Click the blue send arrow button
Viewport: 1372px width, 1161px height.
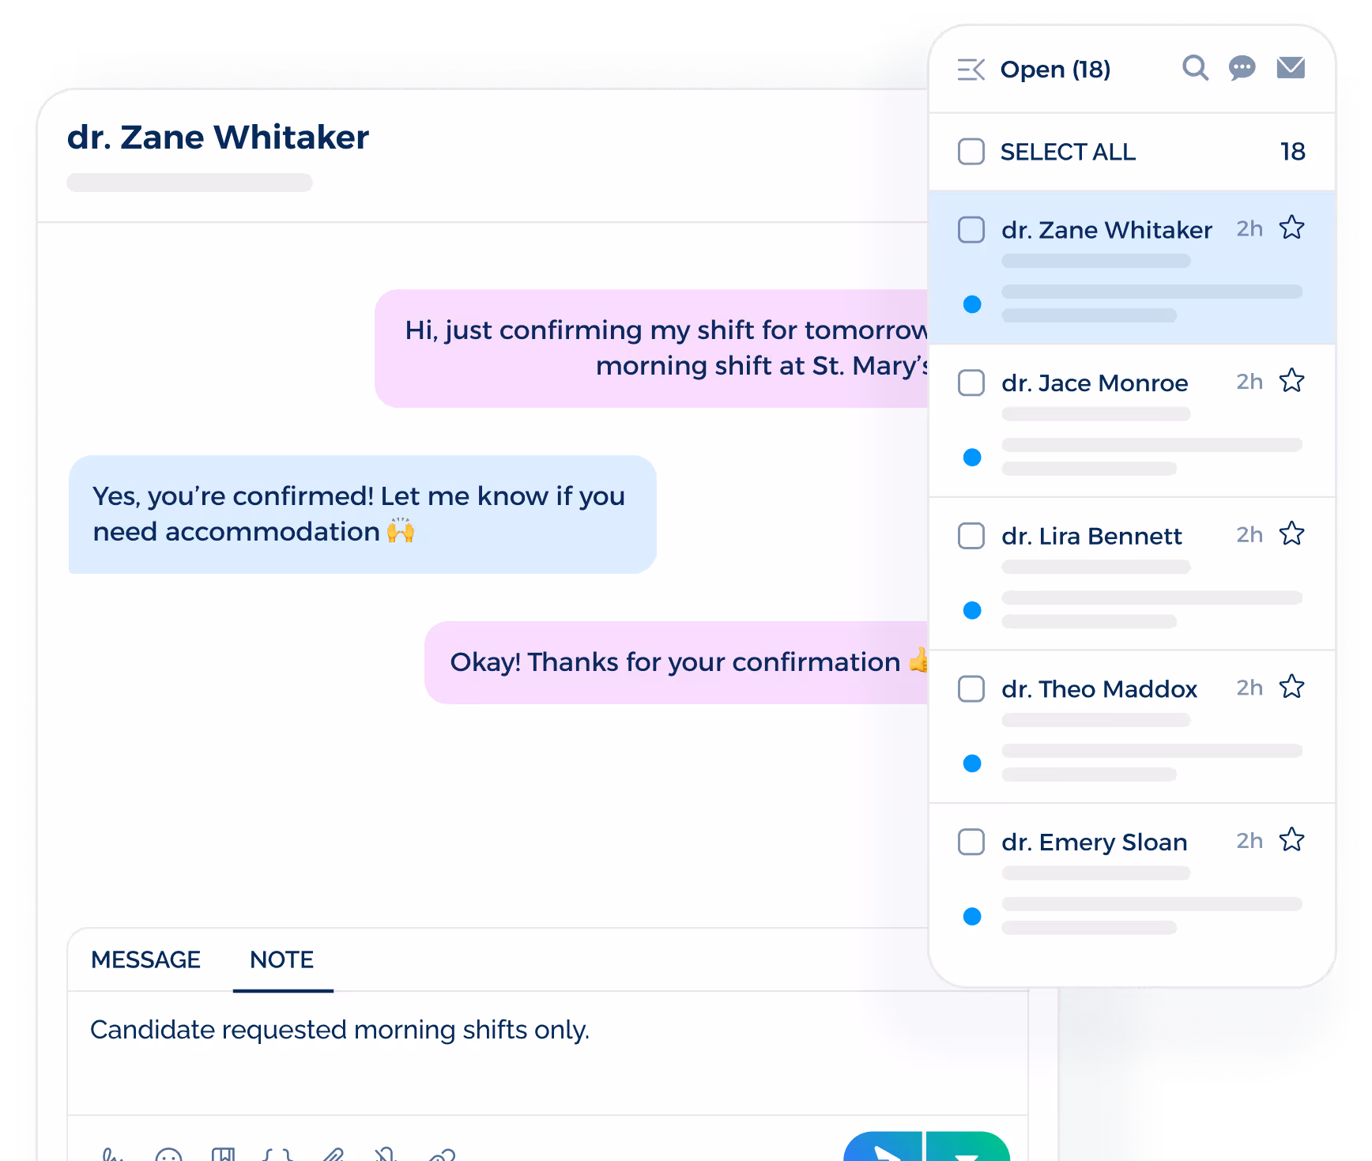pos(884,1147)
